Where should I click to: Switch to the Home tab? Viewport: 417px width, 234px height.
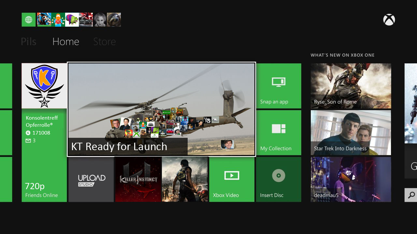(66, 42)
